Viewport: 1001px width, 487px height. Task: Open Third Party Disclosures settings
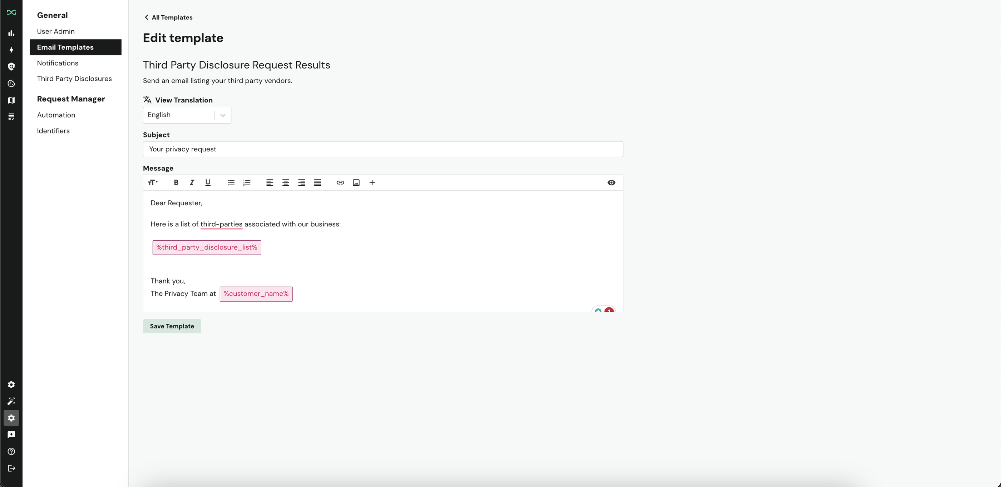coord(74,79)
